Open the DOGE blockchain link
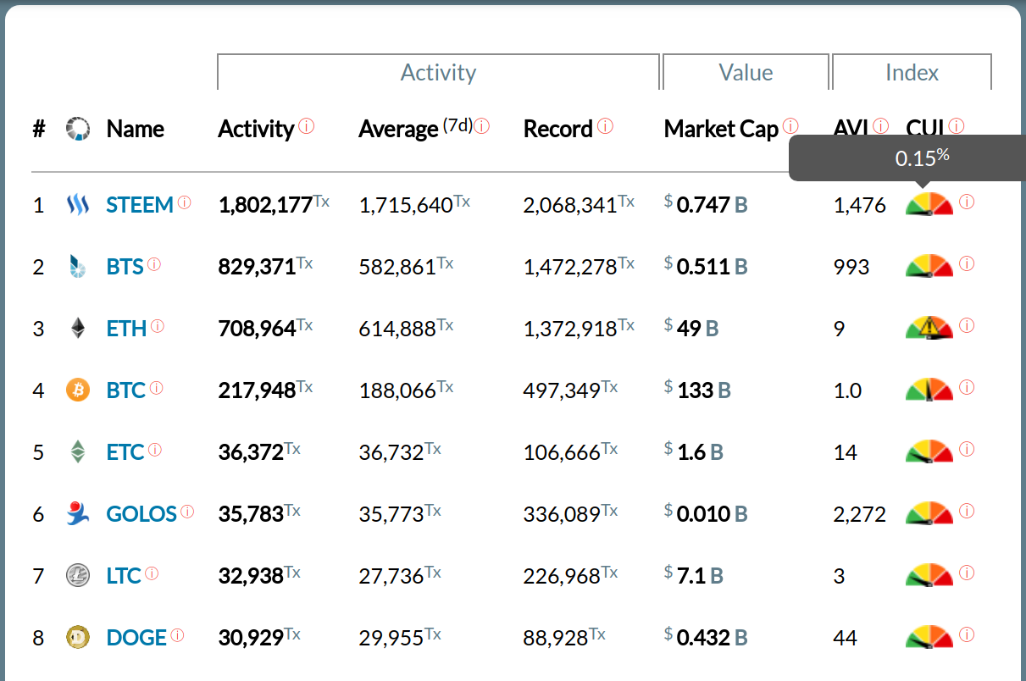 (x=136, y=638)
